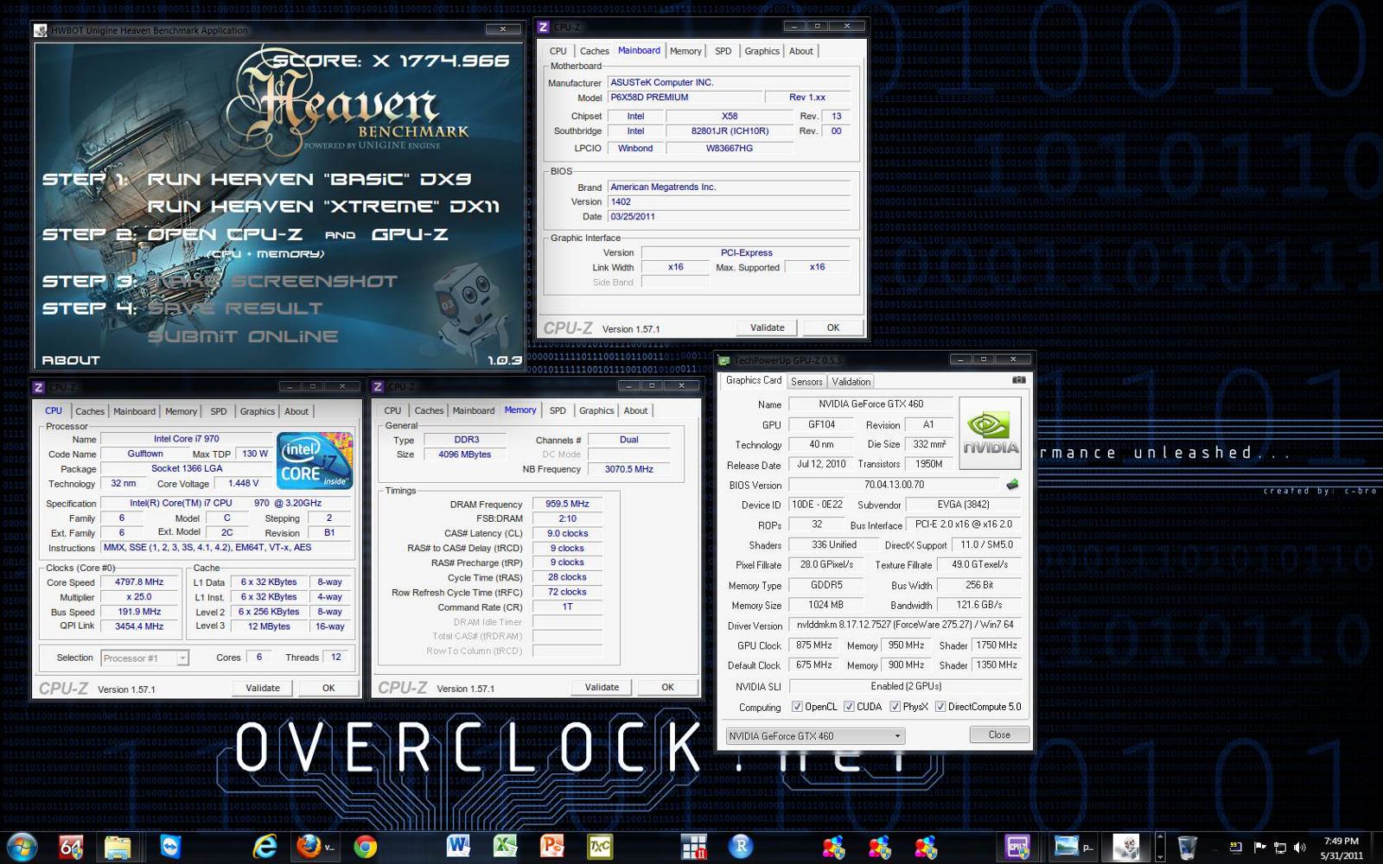The image size is (1383, 864).
Task: Open the Windows Start menu orb
Action: pos(21,847)
